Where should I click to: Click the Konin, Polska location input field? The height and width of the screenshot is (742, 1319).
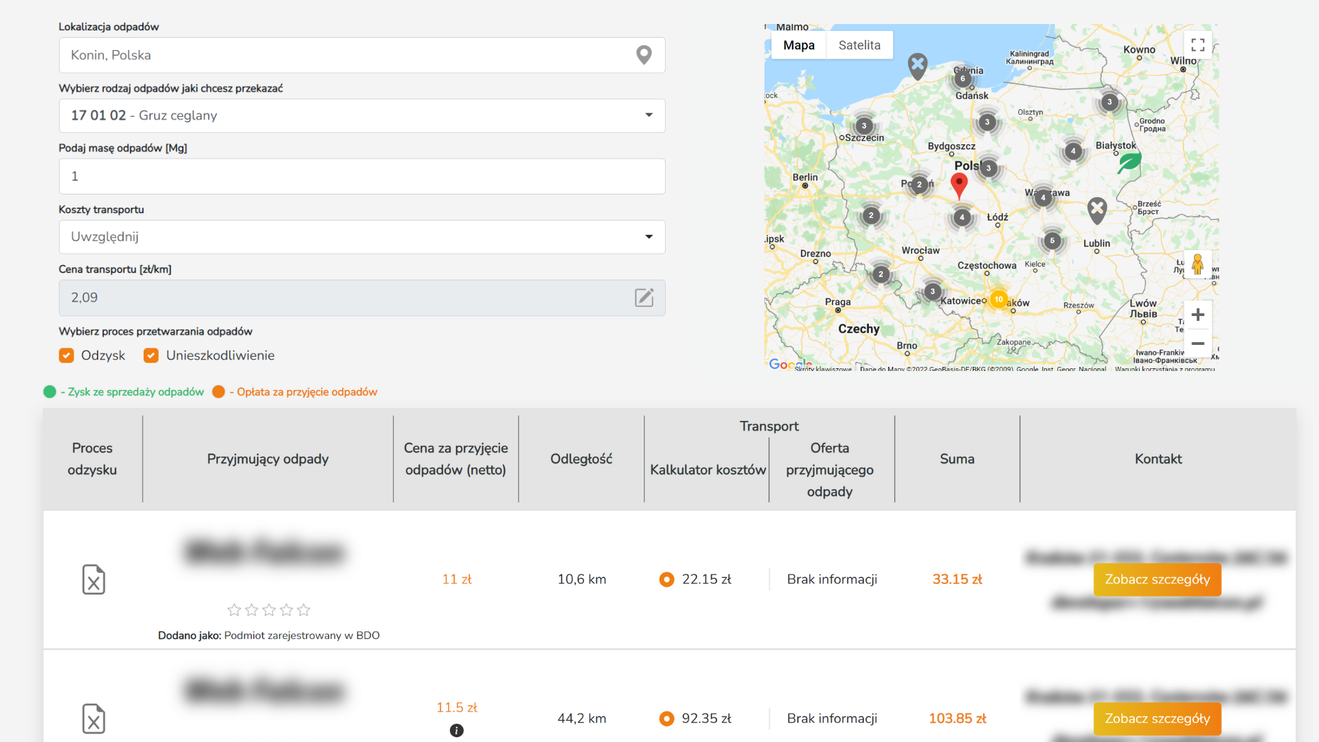pyautogui.click(x=362, y=55)
